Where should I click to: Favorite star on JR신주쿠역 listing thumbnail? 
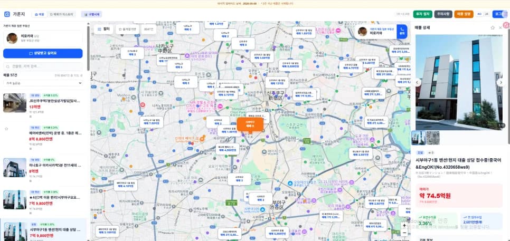6,97
